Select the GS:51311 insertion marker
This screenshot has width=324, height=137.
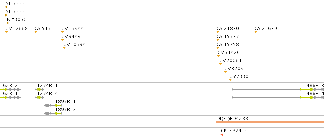click(36, 32)
